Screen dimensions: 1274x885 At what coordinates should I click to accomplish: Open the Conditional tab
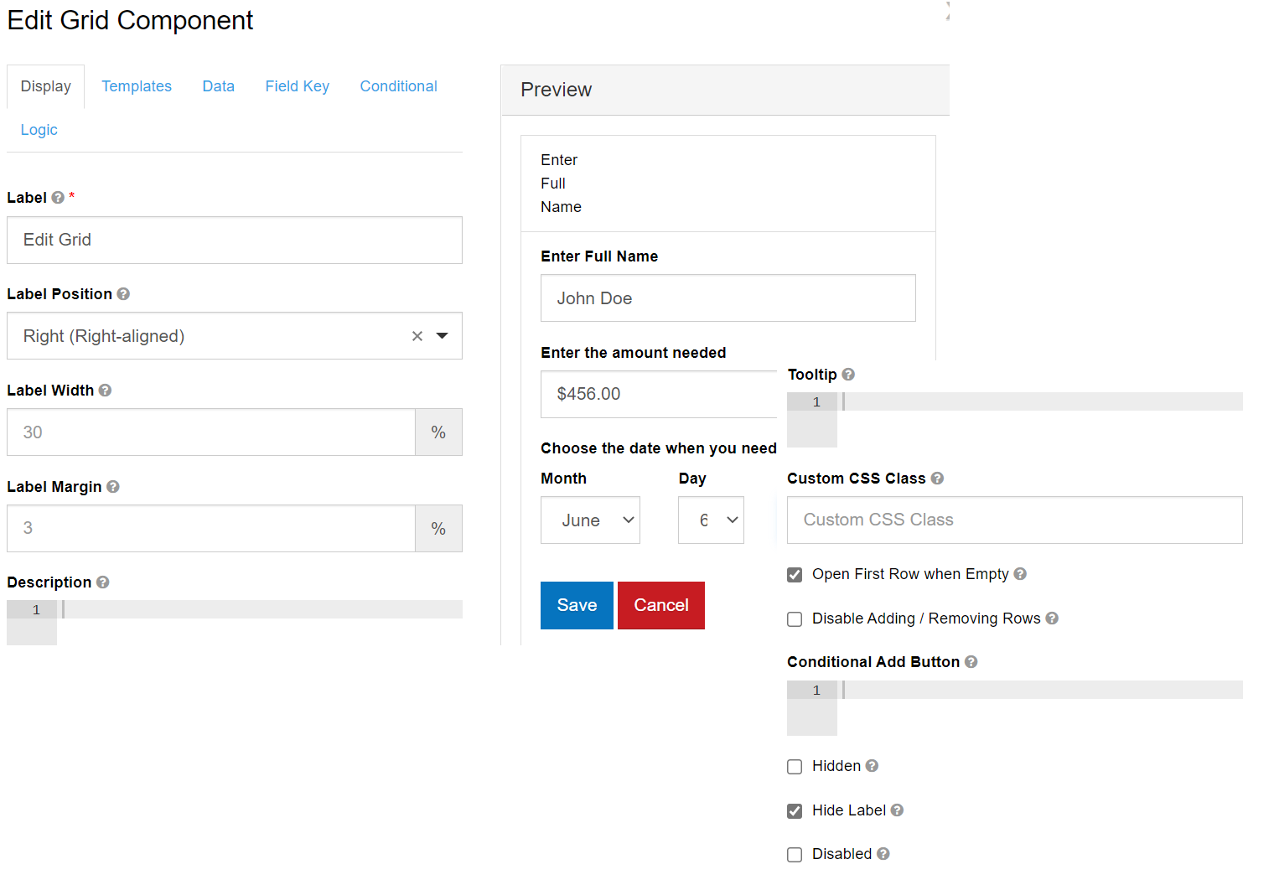click(x=399, y=86)
